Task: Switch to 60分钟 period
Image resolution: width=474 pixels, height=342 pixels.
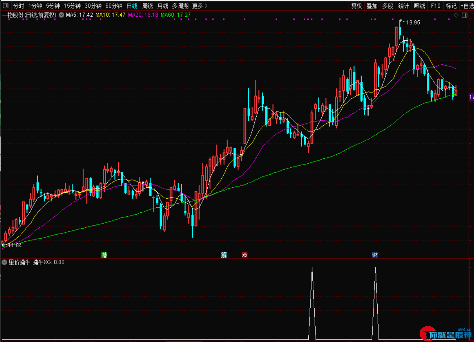Action: (x=114, y=6)
